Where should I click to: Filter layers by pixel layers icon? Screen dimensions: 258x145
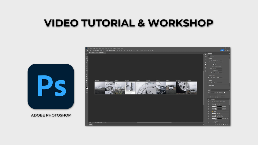click(x=215, y=93)
